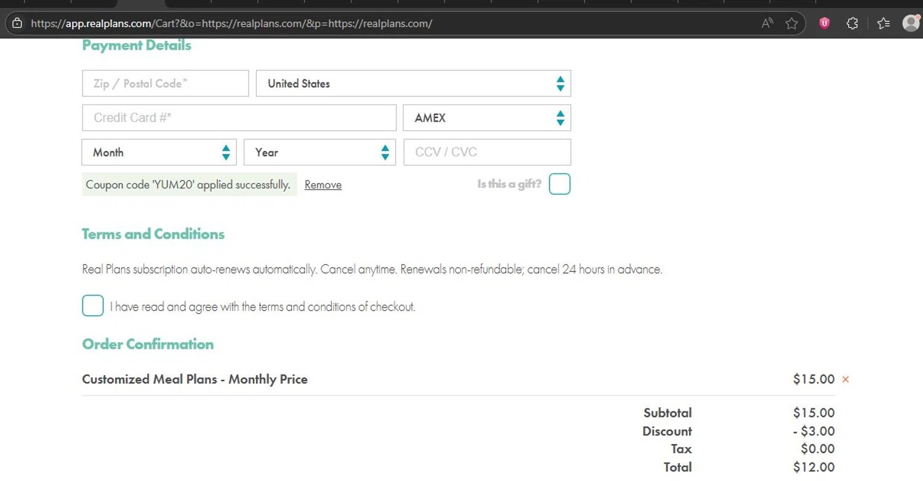Click the Subtotal $15.00 amount
The width and height of the screenshot is (923, 481).
click(814, 413)
